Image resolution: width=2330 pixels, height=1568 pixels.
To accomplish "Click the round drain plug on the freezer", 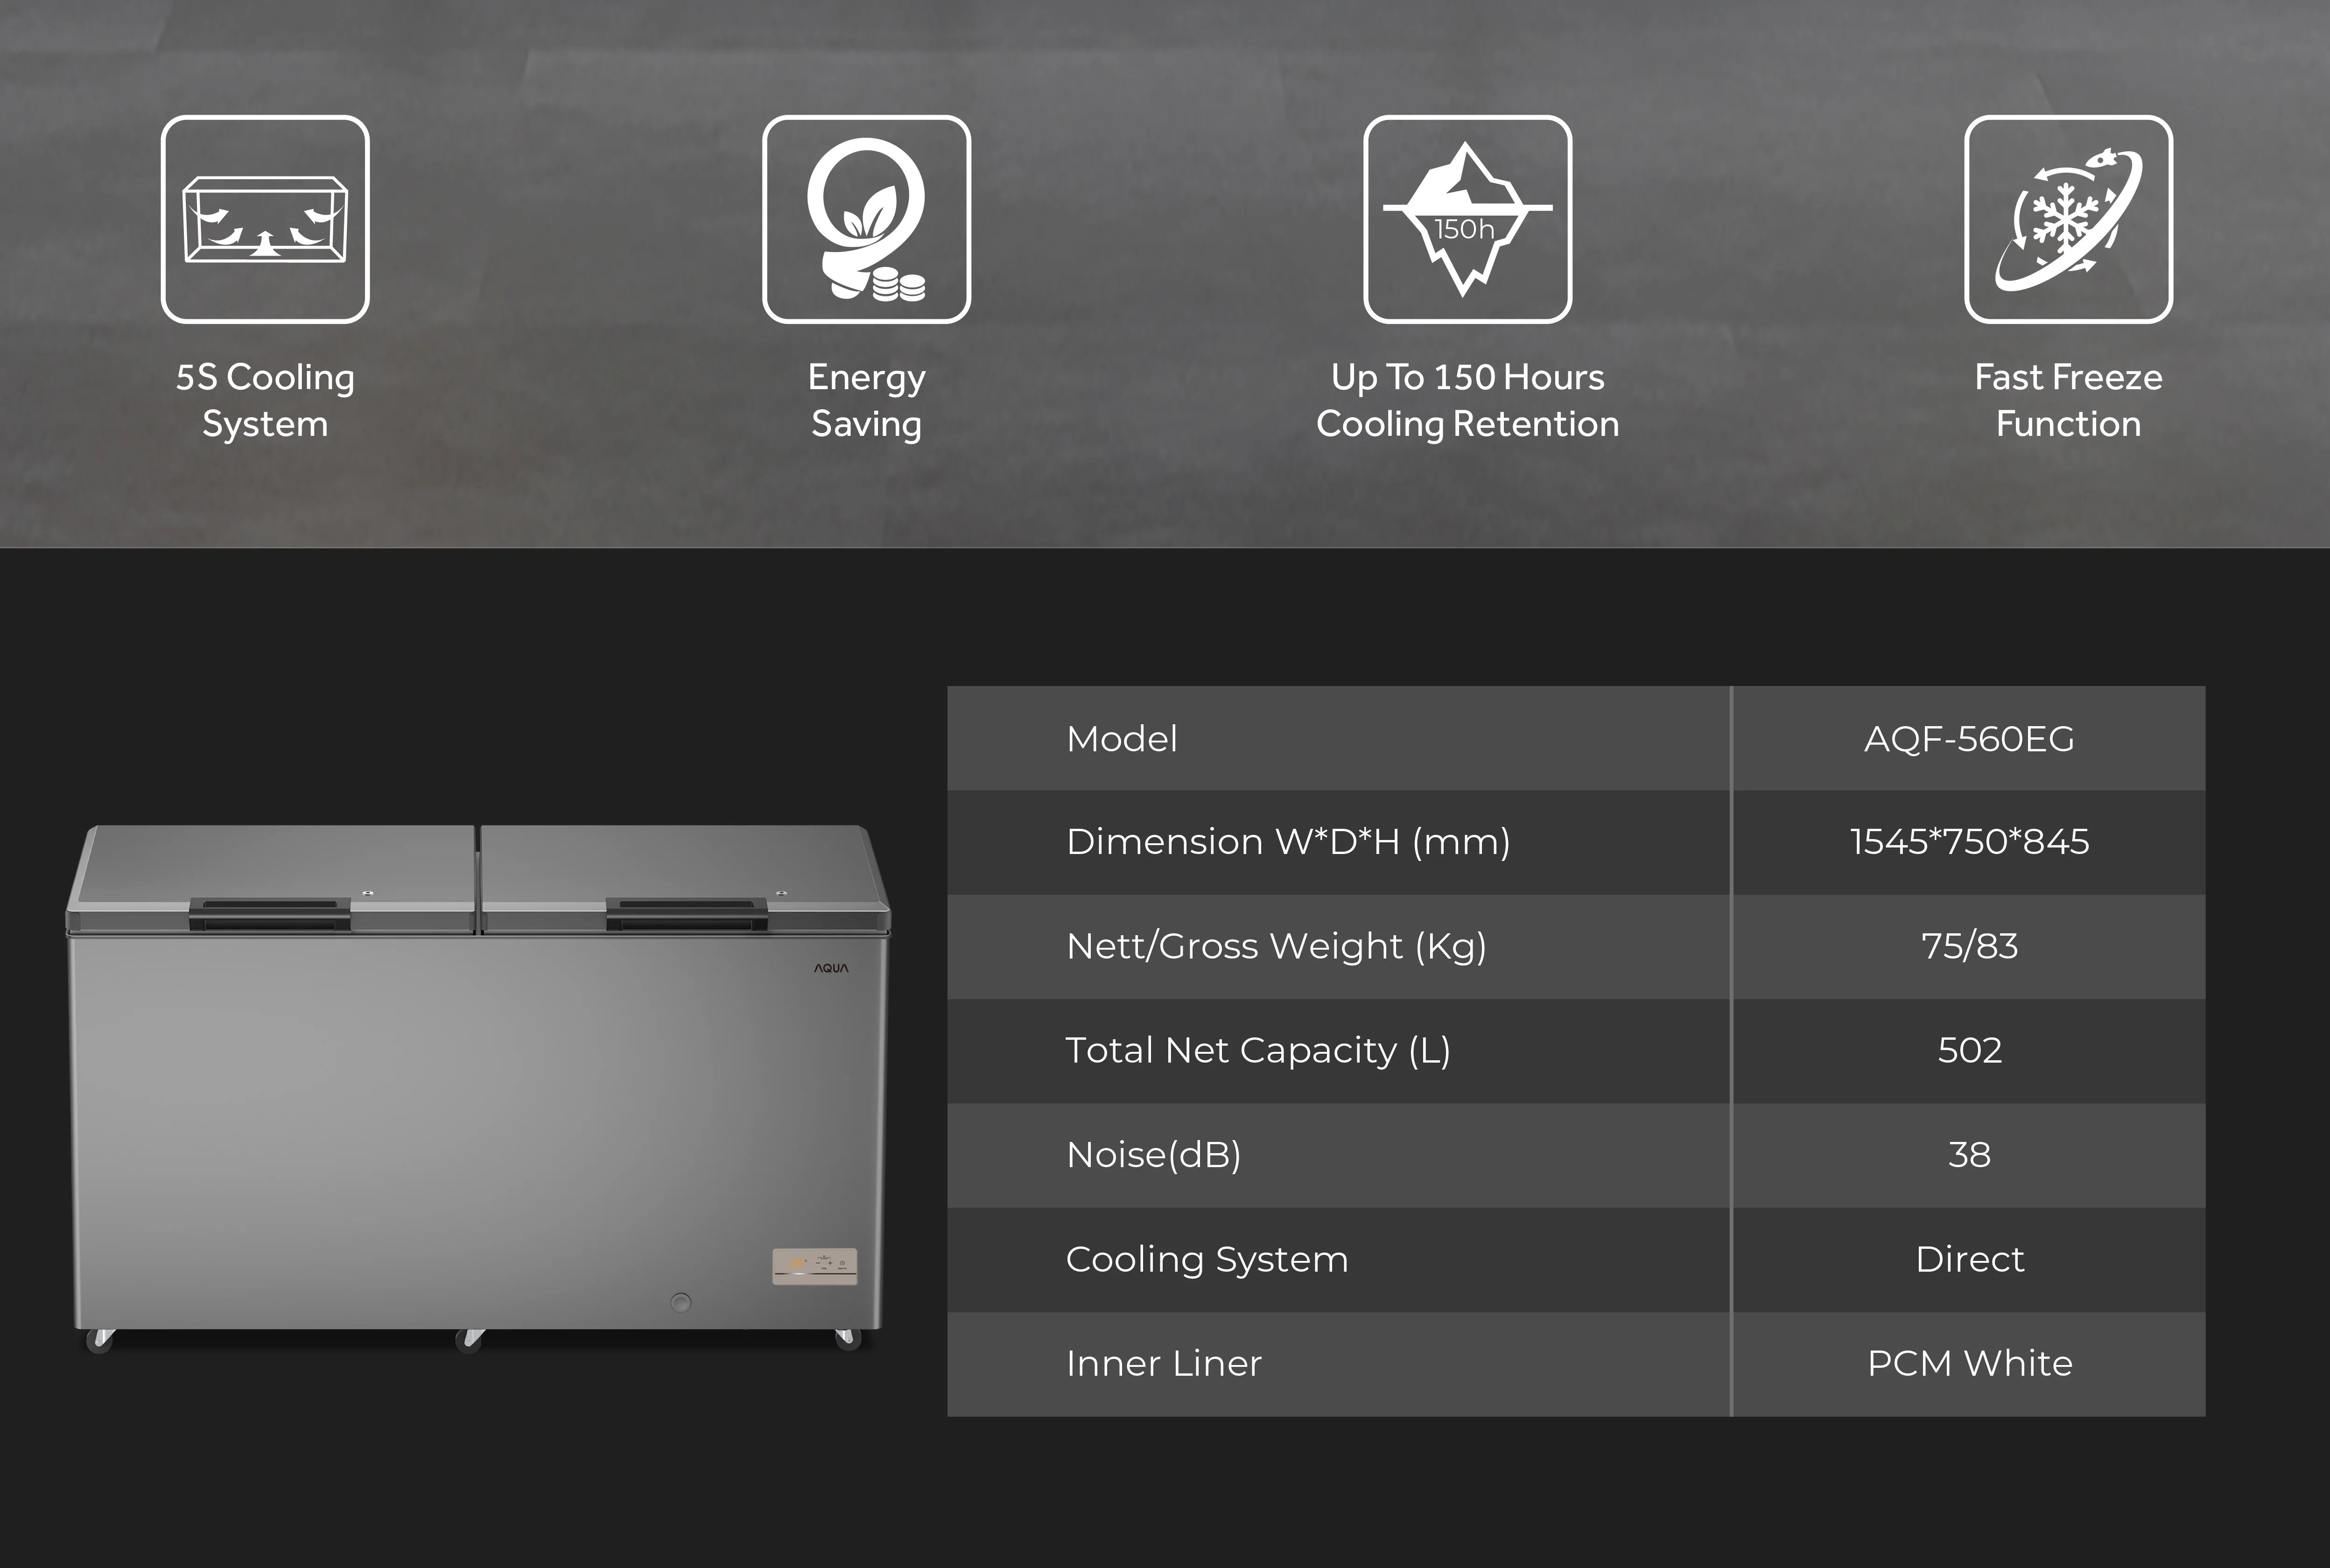I will point(681,1302).
